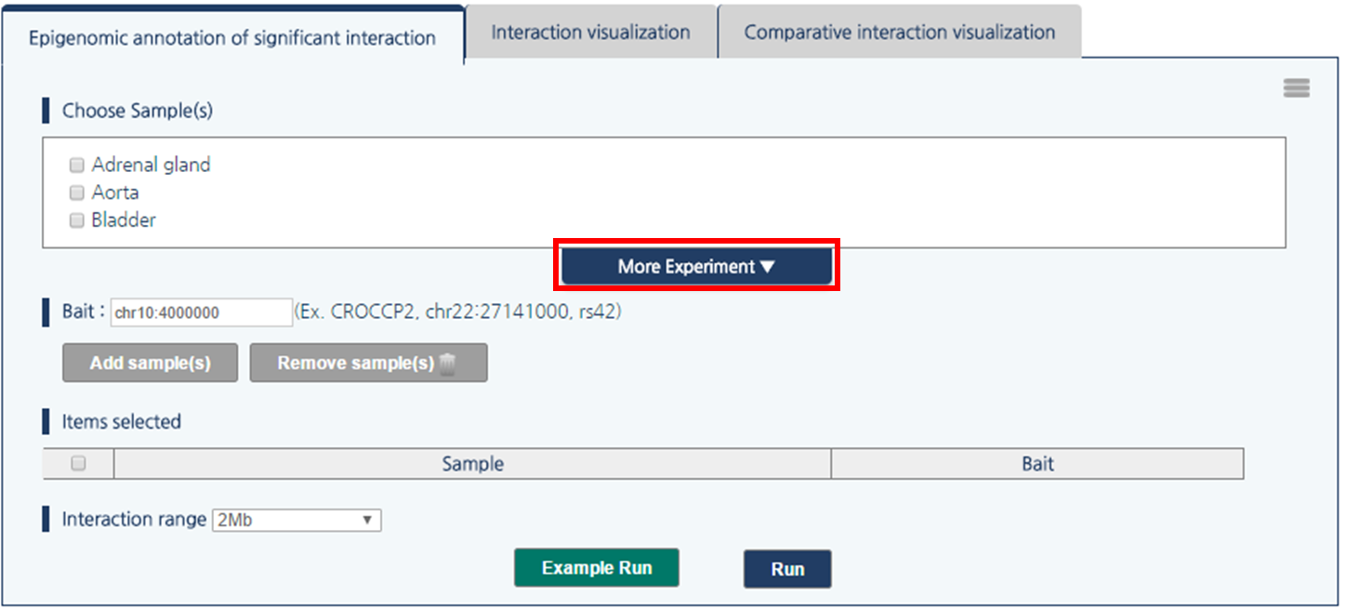
Task: Check the Bladder sample
Action: 77,221
